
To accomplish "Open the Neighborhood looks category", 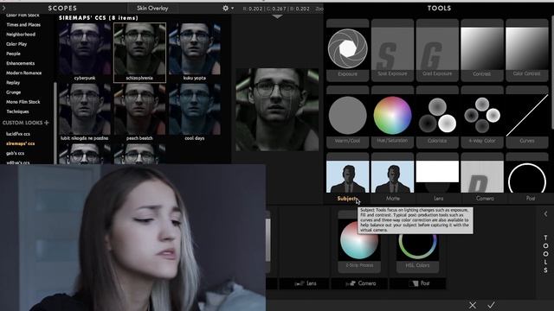I will tap(21, 35).
